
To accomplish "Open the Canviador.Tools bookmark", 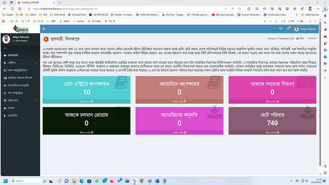I will click(x=77, y=15).
